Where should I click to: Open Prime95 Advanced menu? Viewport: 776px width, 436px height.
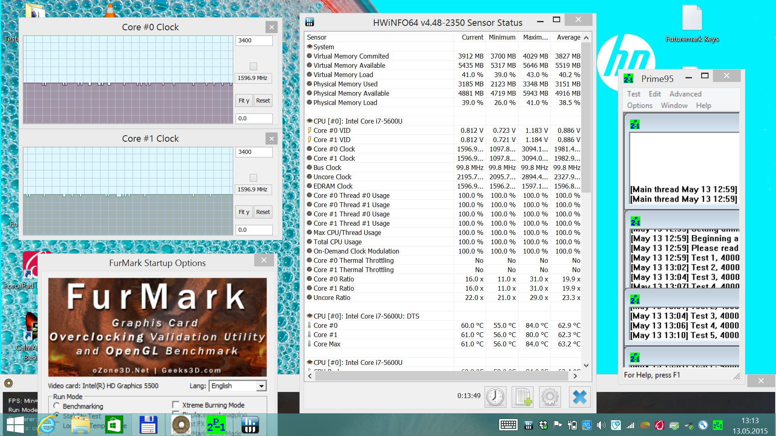click(685, 94)
